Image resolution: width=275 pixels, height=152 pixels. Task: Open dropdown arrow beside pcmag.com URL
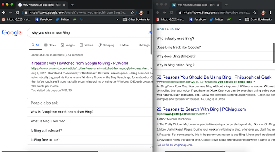[209, 114]
